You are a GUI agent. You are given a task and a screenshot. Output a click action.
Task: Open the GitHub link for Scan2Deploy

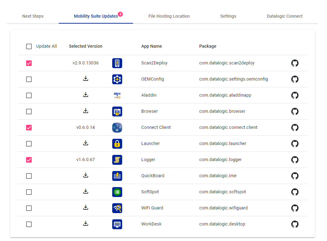295,63
